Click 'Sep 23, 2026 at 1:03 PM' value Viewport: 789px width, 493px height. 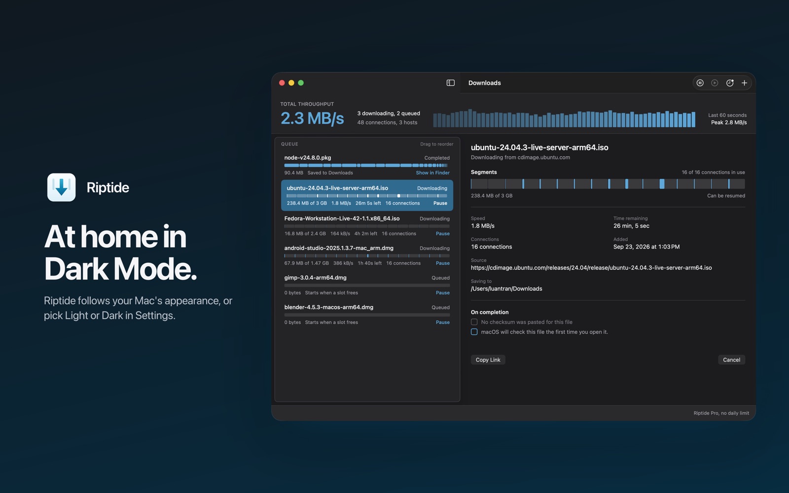click(x=646, y=247)
